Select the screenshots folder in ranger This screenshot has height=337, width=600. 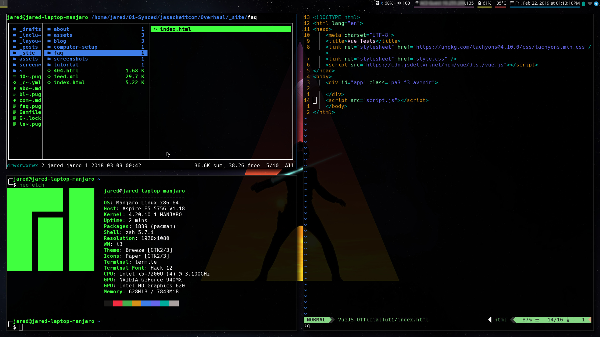pos(96,59)
